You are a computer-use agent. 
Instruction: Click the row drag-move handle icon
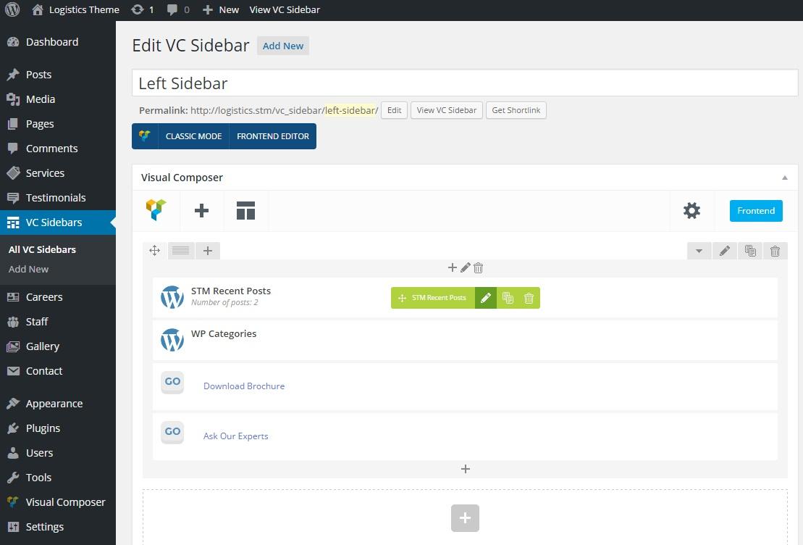click(x=154, y=251)
